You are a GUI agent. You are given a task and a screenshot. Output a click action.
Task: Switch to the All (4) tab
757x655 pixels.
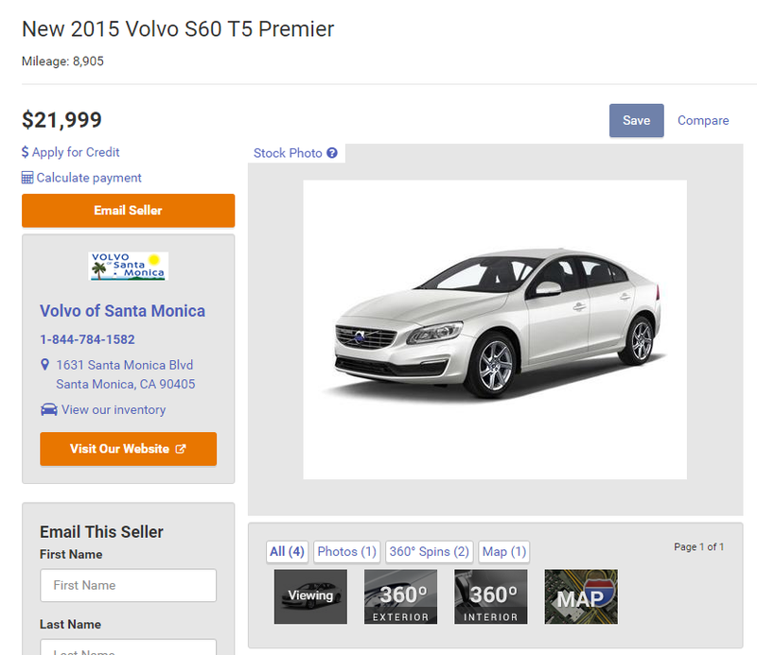click(x=287, y=551)
